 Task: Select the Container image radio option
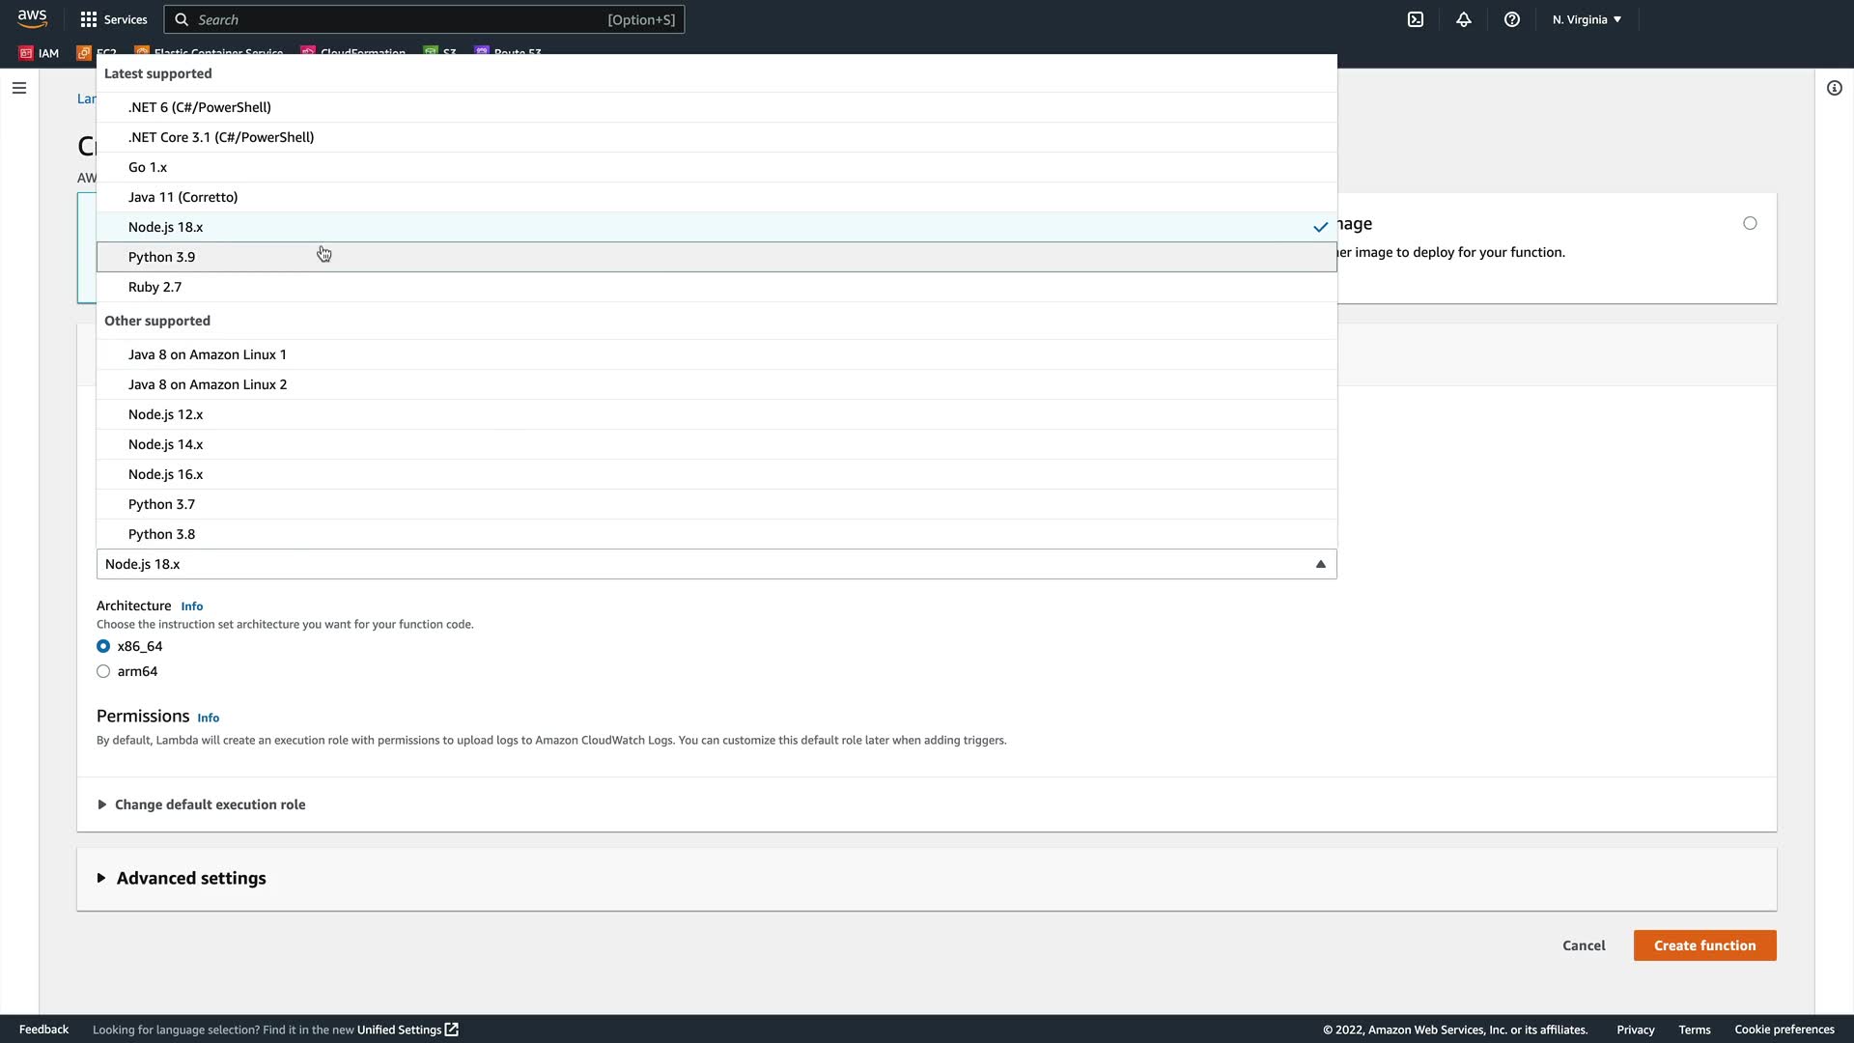click(x=1750, y=223)
